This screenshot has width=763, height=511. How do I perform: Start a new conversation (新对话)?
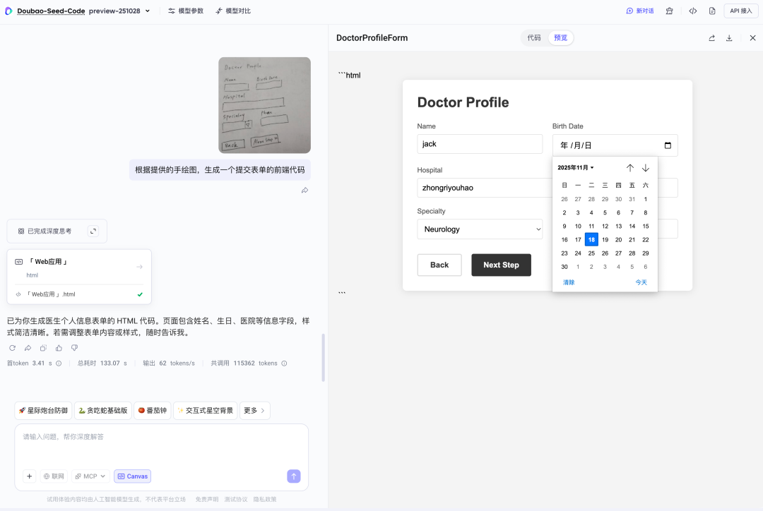640,11
